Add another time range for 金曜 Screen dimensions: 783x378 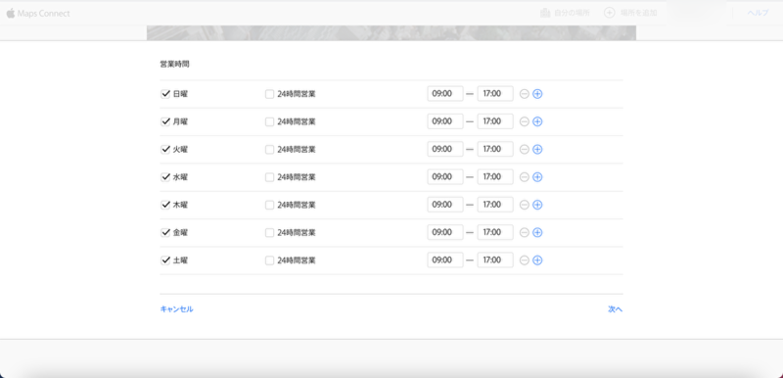[537, 233]
